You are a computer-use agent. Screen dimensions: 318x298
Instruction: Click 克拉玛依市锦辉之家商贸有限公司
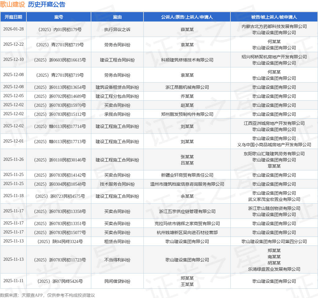coord(187,223)
